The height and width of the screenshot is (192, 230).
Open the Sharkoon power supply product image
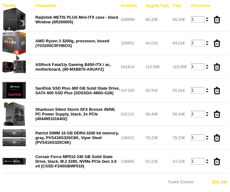(14, 114)
